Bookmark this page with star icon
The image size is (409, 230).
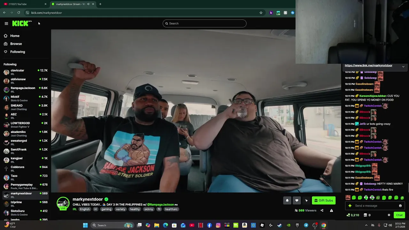(261, 13)
